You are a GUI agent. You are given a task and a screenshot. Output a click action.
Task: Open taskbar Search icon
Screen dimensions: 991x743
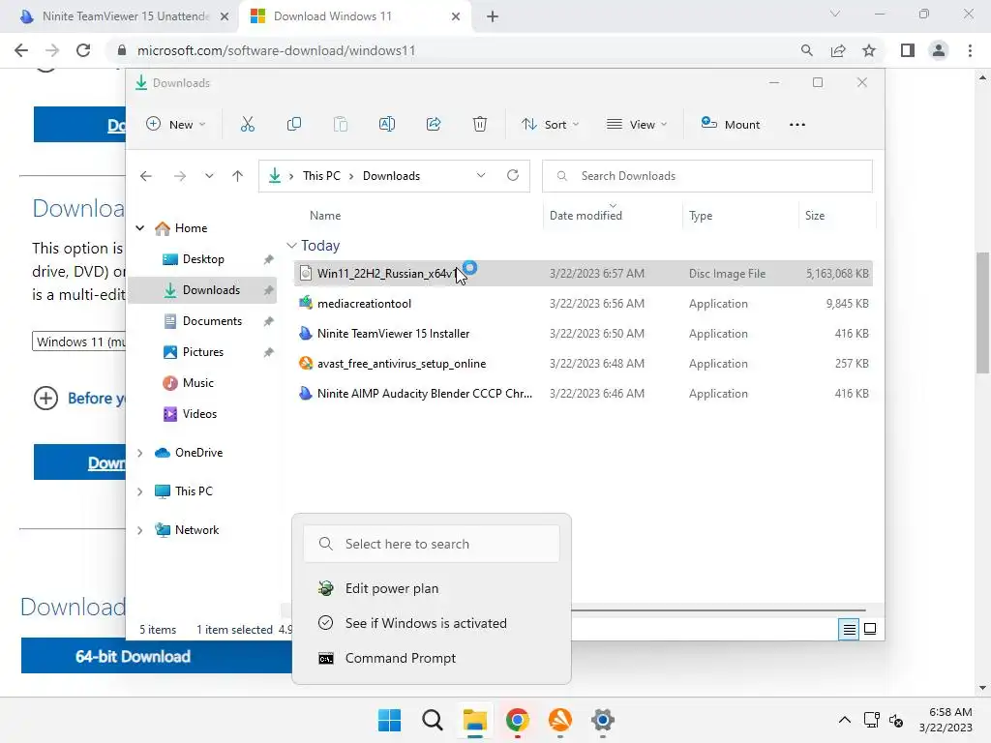(433, 720)
